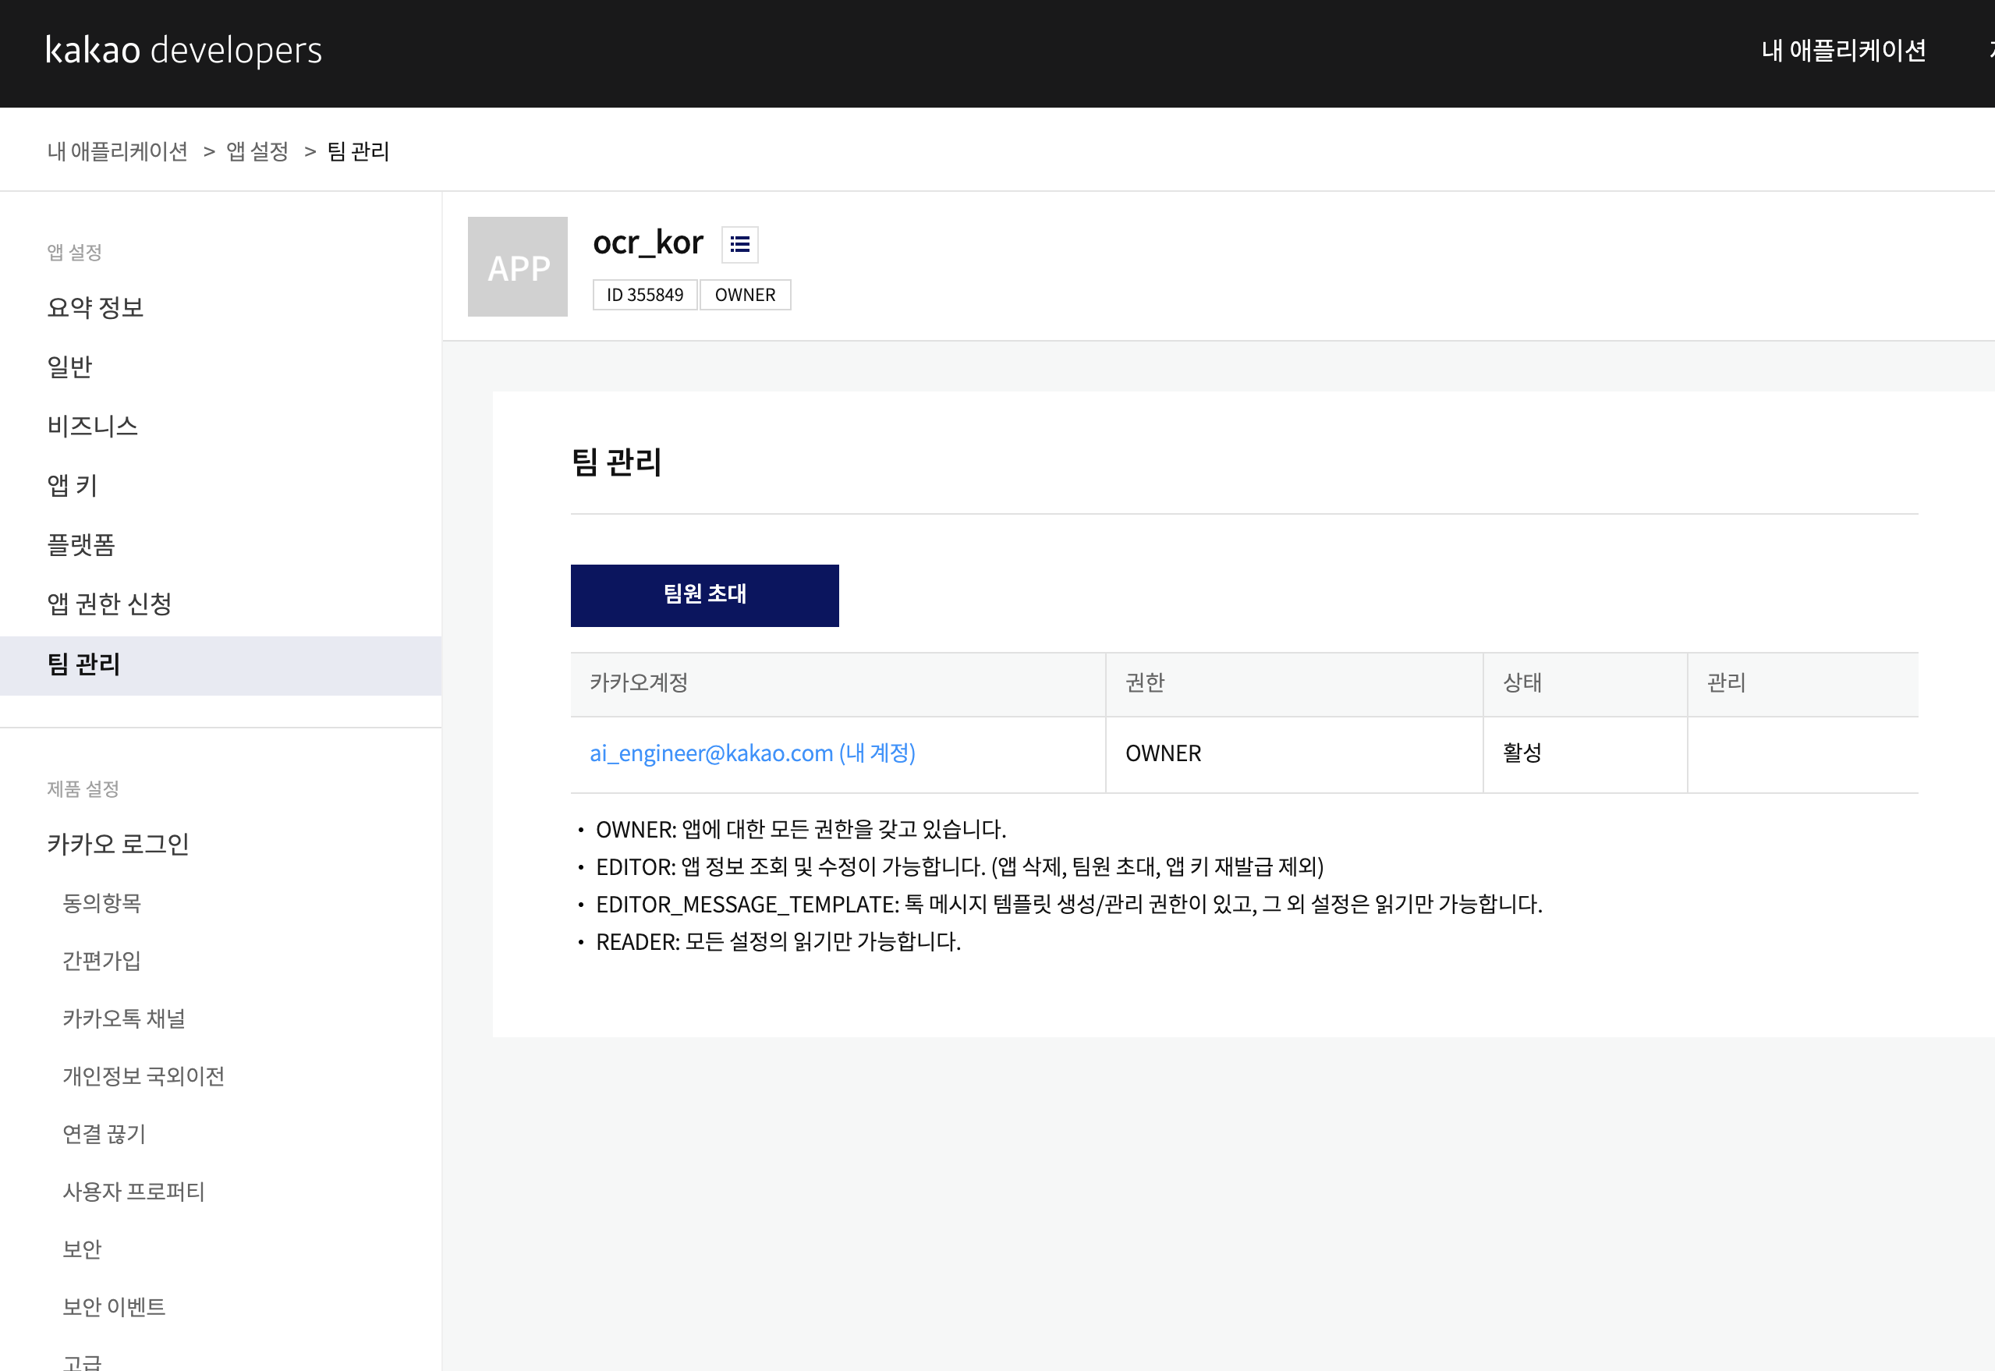Click the 앱 설정 sidebar section label
Viewport: 1995px width, 1371px height.
pyautogui.click(x=75, y=252)
